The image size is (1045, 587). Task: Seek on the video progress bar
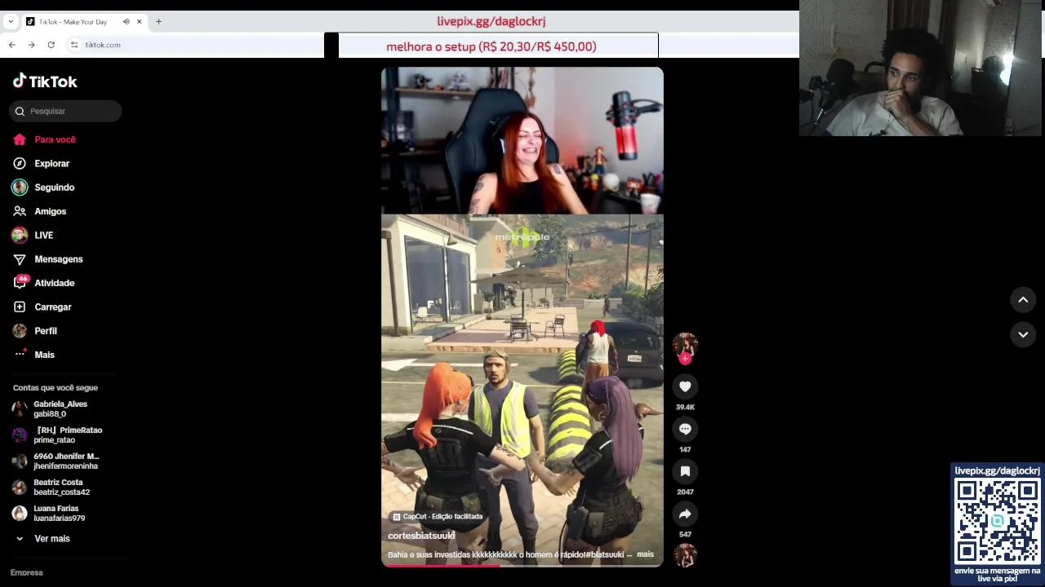point(522,566)
